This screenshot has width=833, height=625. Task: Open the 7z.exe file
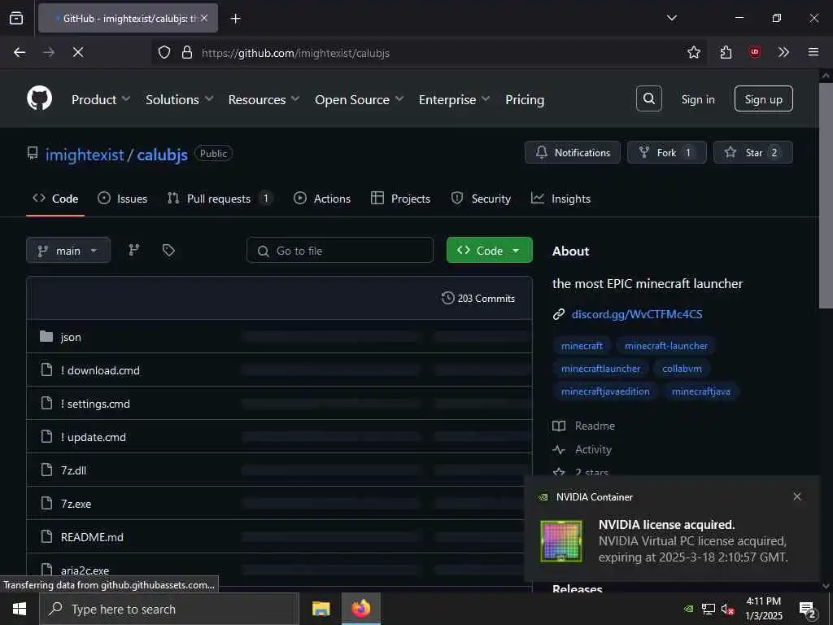(76, 504)
